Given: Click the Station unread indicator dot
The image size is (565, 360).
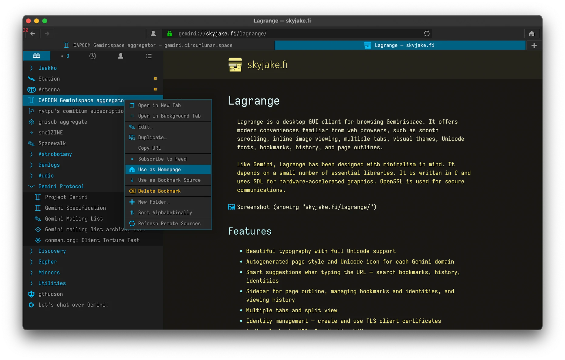Looking at the screenshot, I should [156, 79].
